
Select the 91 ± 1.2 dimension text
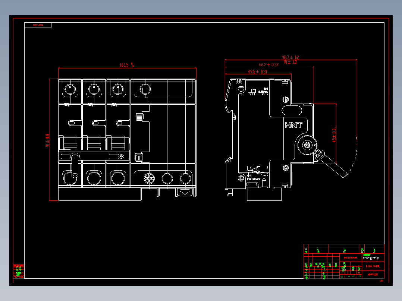pyautogui.click(x=290, y=62)
